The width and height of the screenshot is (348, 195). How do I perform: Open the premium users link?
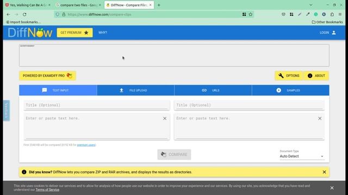[x=86, y=145]
